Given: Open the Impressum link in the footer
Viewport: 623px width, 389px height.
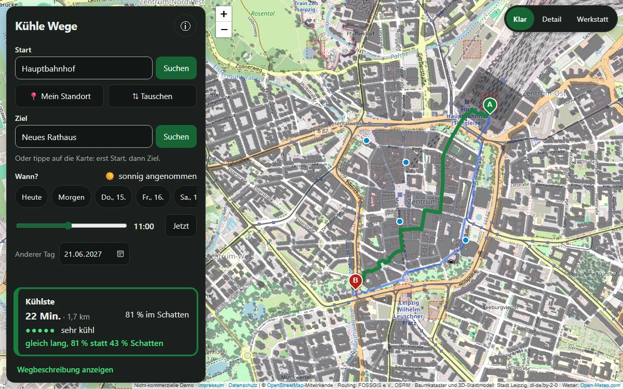Looking at the screenshot, I should point(211,385).
